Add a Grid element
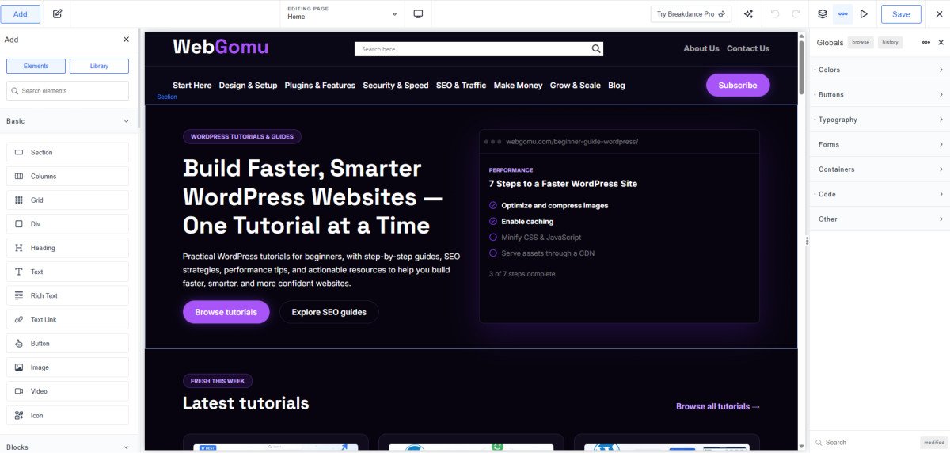This screenshot has width=950, height=453. [67, 200]
